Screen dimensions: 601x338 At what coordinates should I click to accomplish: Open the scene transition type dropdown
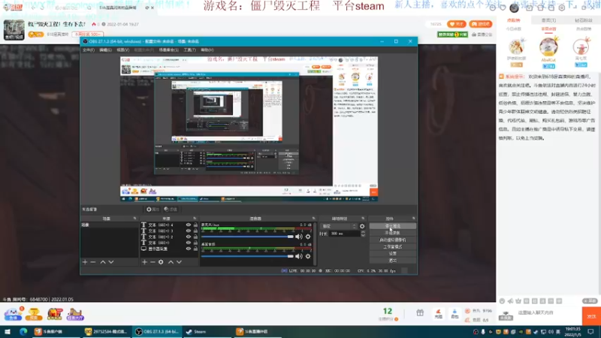click(x=339, y=226)
